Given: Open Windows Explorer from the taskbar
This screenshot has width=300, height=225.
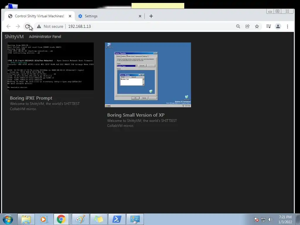Looking at the screenshot, I should point(26,219).
